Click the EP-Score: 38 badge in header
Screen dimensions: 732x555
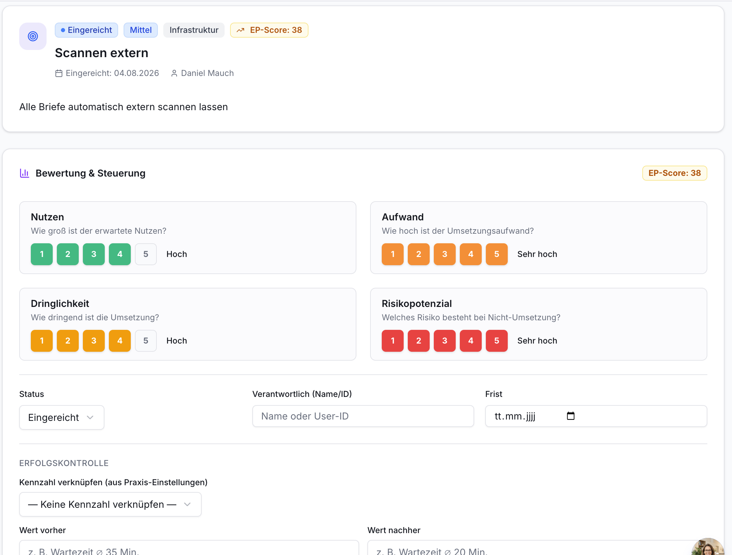(x=269, y=30)
